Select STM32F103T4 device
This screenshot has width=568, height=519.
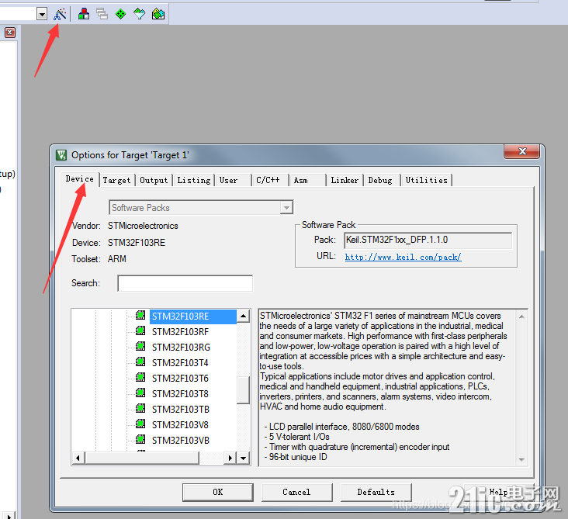[x=180, y=363]
